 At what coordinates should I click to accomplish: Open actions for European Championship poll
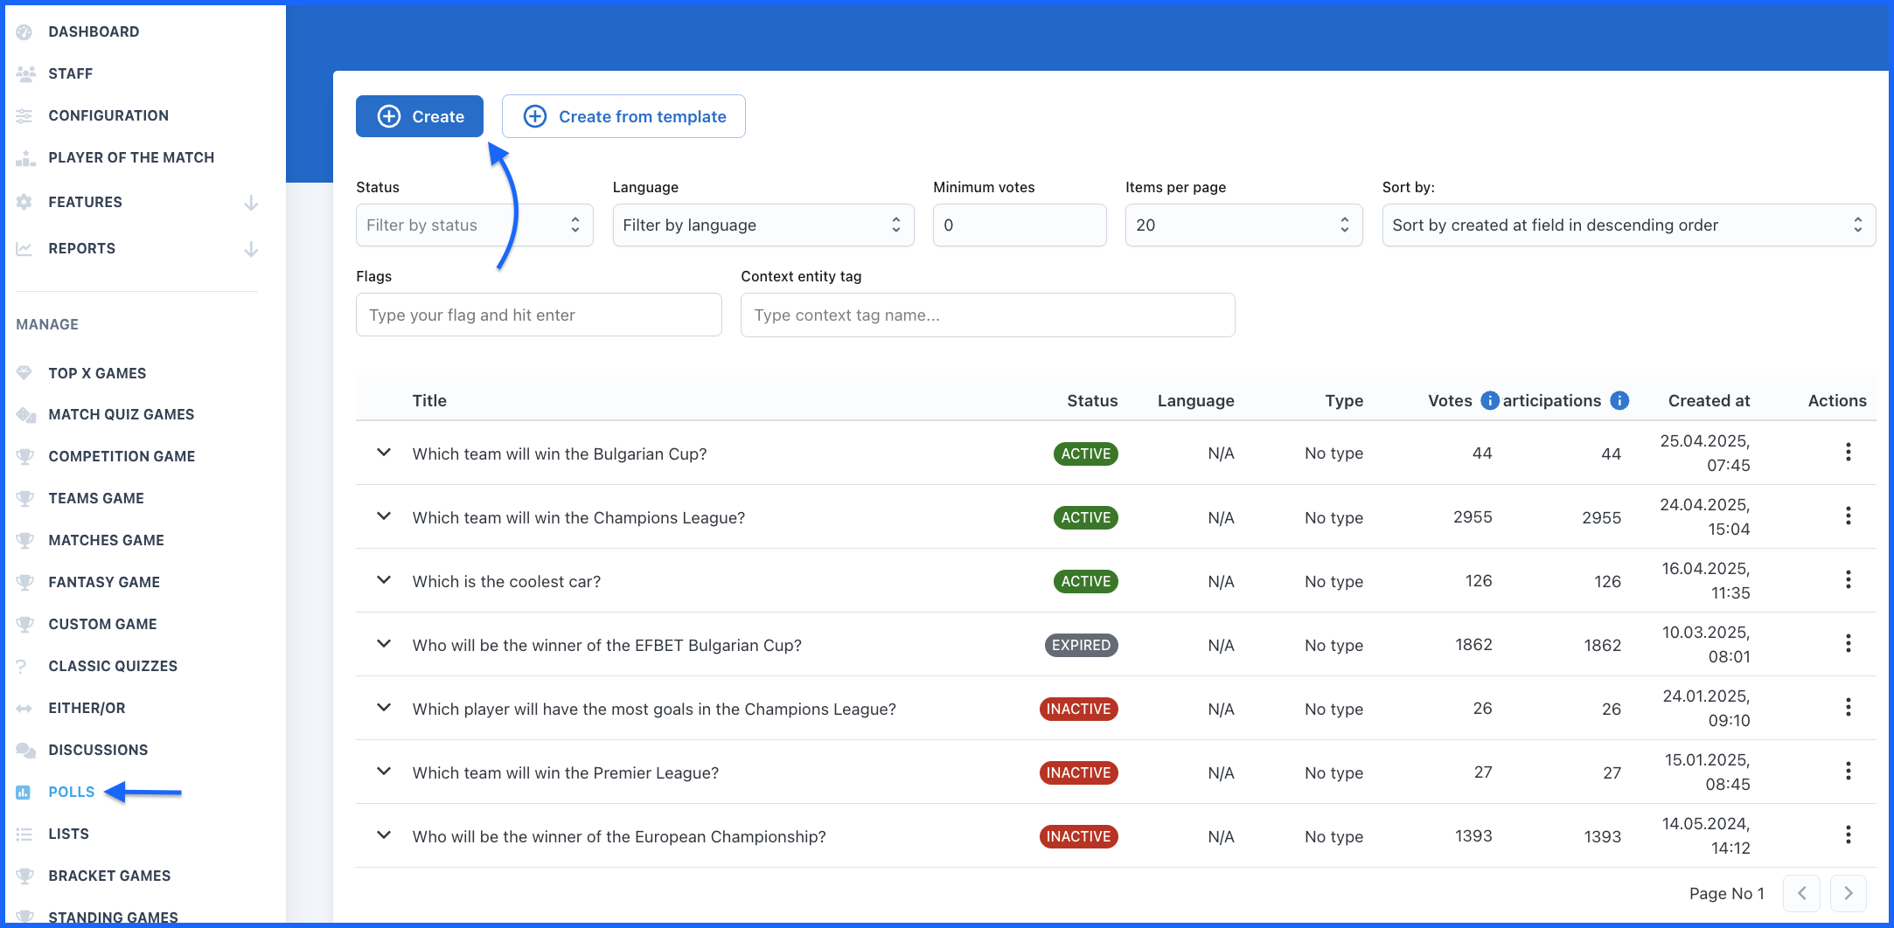pyautogui.click(x=1848, y=835)
